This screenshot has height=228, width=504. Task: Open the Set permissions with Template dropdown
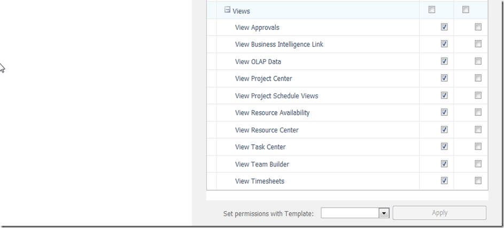(x=383, y=213)
